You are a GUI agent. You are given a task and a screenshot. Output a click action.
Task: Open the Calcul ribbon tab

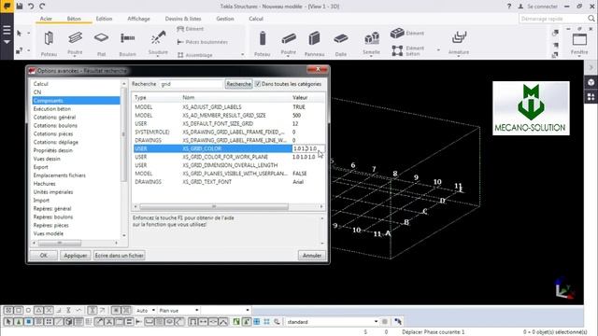click(256, 19)
